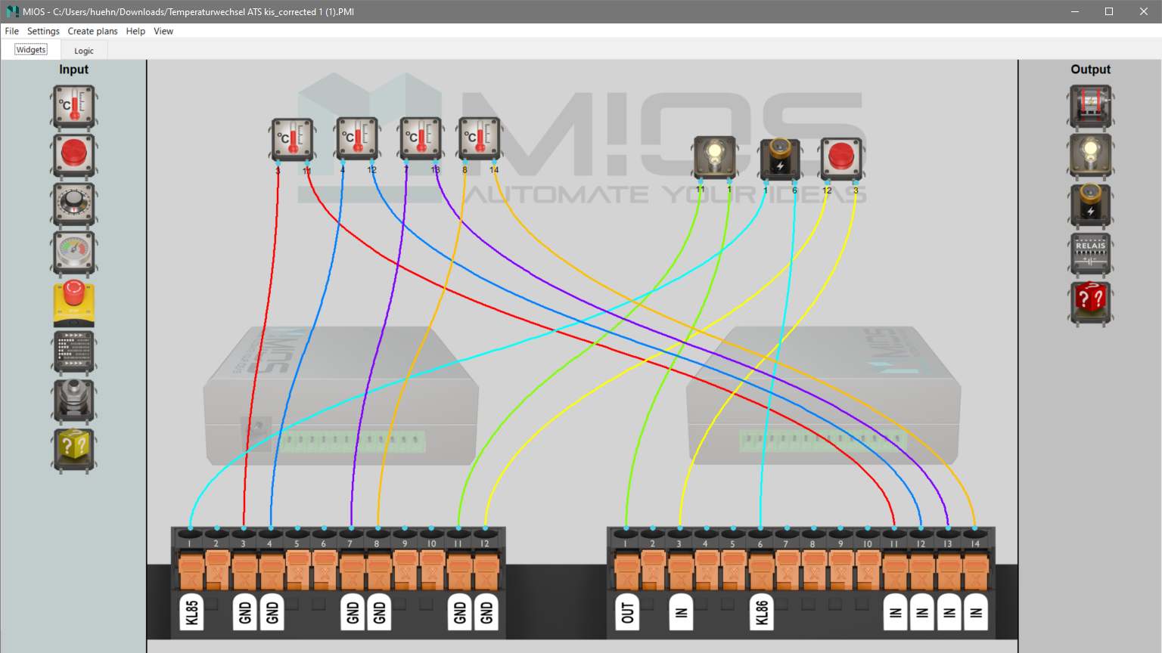Choose the yellow emergency stop input widget
This screenshot has height=653, width=1162.
click(x=74, y=303)
